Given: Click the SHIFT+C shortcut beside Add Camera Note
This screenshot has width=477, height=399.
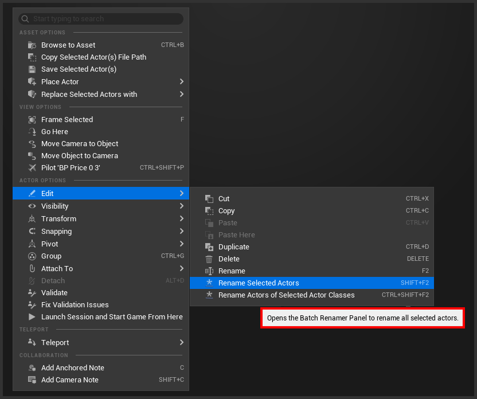Looking at the screenshot, I should click(171, 380).
